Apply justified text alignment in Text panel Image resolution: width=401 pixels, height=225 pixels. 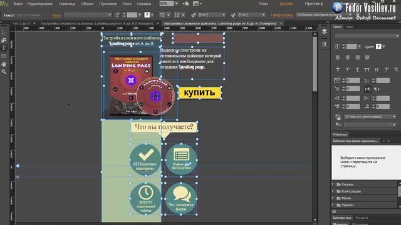[367, 57]
